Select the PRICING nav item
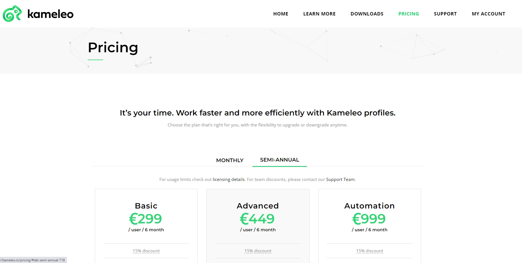The width and height of the screenshot is (522, 263). pos(408,14)
